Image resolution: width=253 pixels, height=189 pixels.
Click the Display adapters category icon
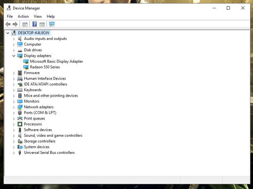click(20, 56)
